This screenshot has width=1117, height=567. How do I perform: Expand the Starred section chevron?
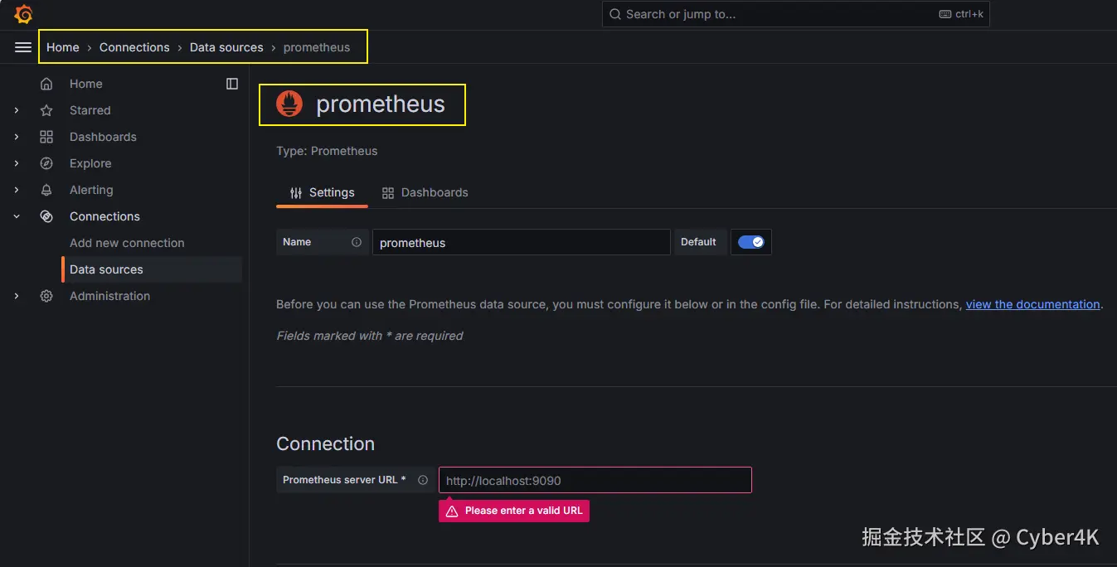click(17, 110)
